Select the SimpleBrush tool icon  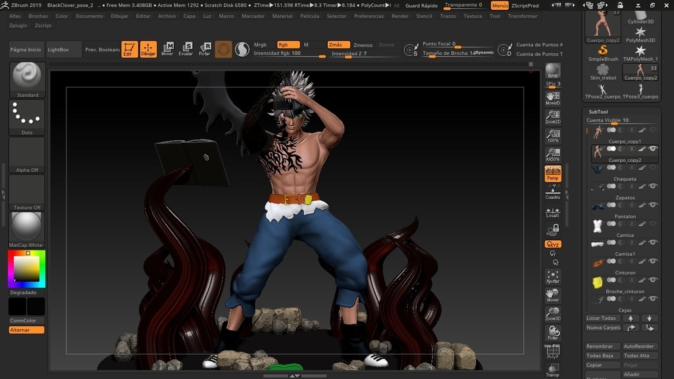click(x=603, y=53)
